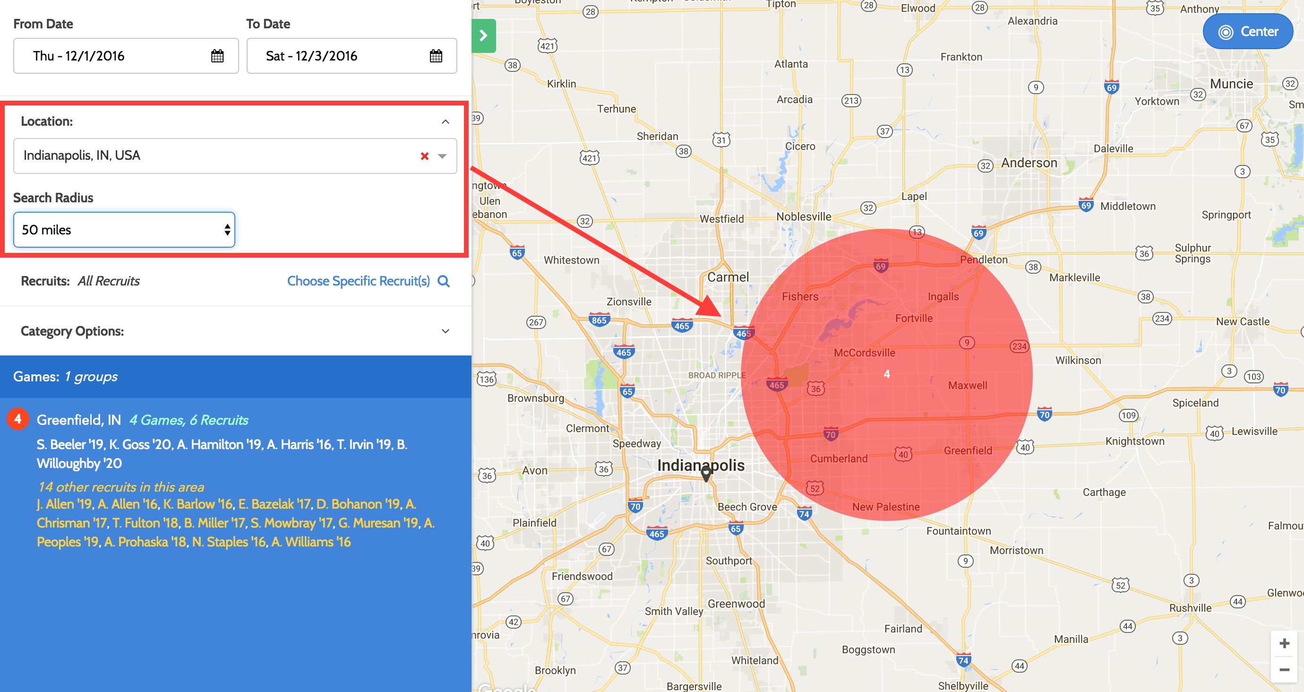Viewport: 1304px width, 692px height.
Task: Click the search magnifier beside Choose Specific Recruit(s)
Action: [x=444, y=281]
